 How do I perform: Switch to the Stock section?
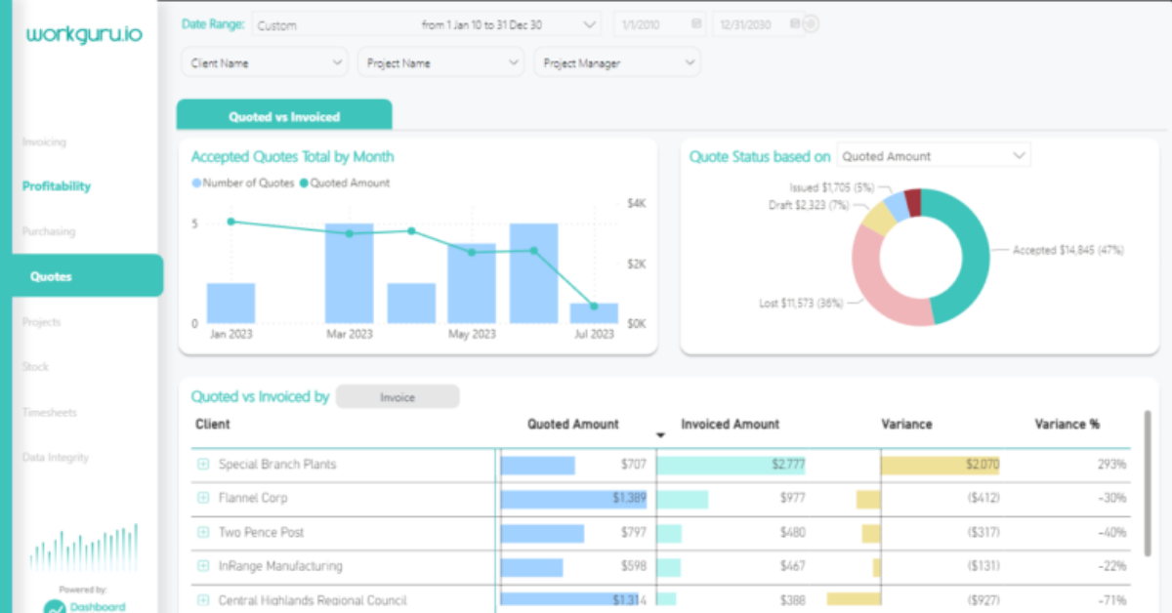(x=35, y=367)
